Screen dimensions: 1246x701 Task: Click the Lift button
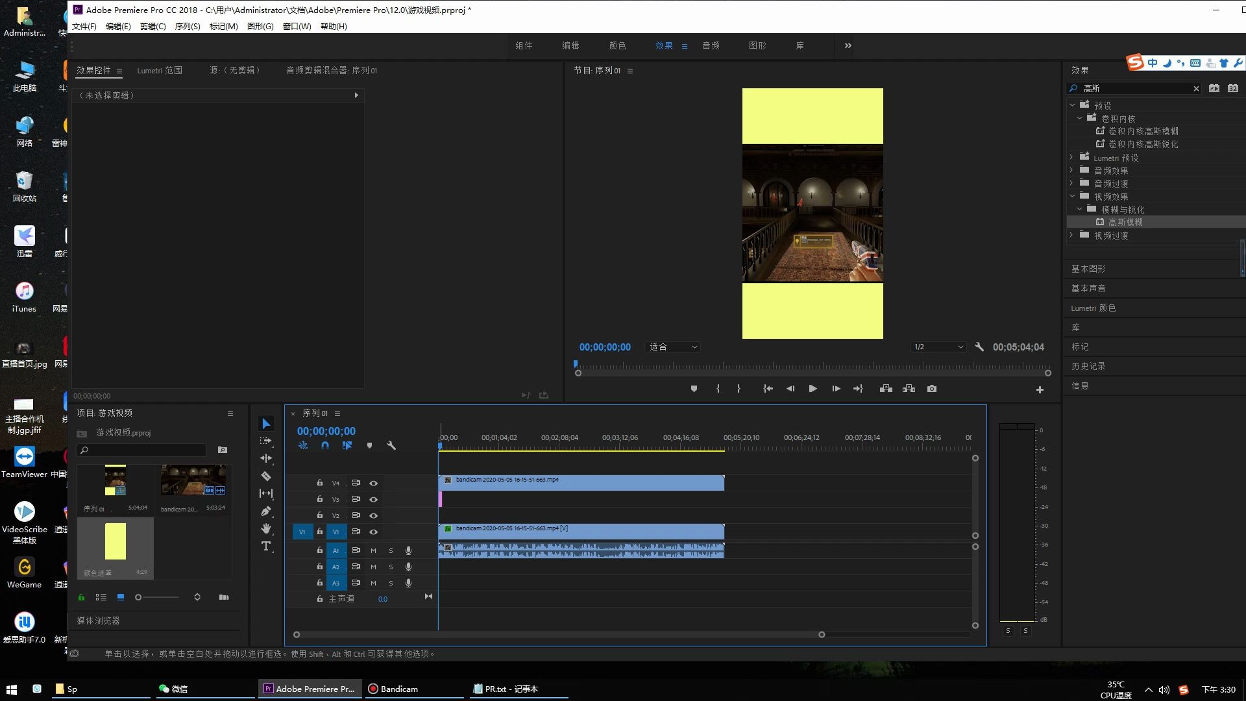coord(886,389)
